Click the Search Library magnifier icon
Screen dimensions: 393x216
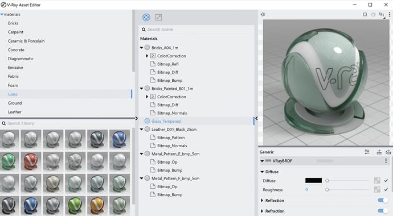click(x=4, y=123)
